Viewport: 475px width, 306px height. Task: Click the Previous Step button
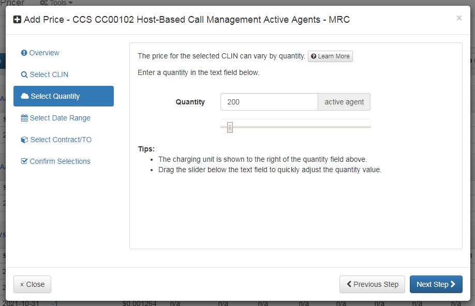(372, 284)
